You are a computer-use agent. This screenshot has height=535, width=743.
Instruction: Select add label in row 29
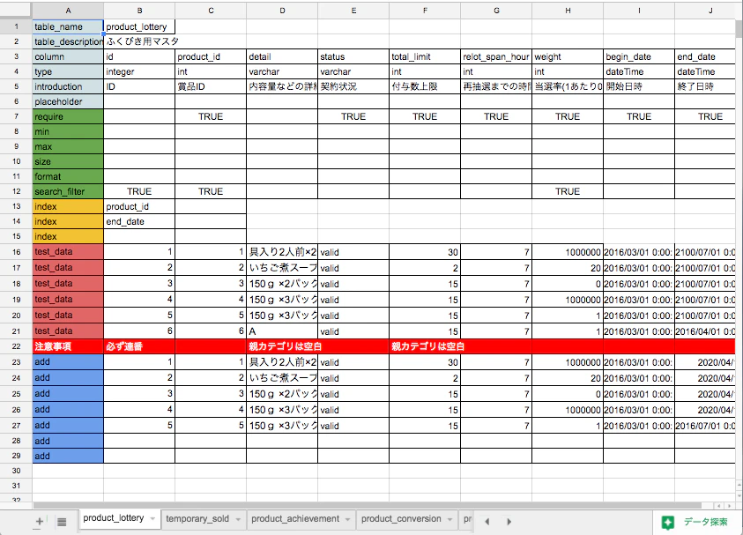(68, 456)
